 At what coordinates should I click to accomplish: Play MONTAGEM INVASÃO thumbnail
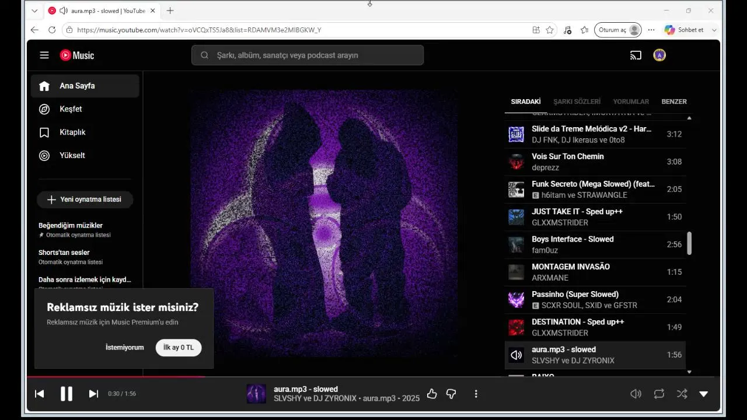(516, 272)
